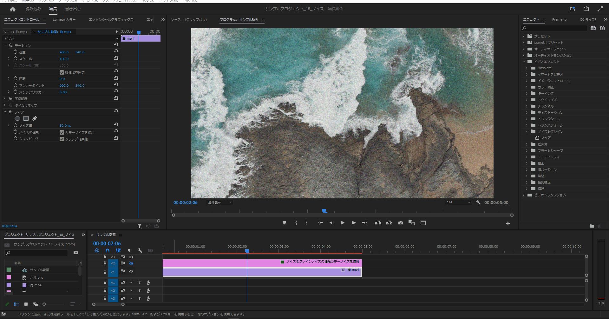Toggle snap magnet icon in the timeline
The height and width of the screenshot is (319, 609).
point(108,250)
